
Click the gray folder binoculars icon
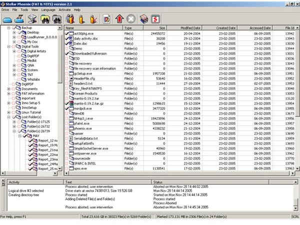coord(57,19)
